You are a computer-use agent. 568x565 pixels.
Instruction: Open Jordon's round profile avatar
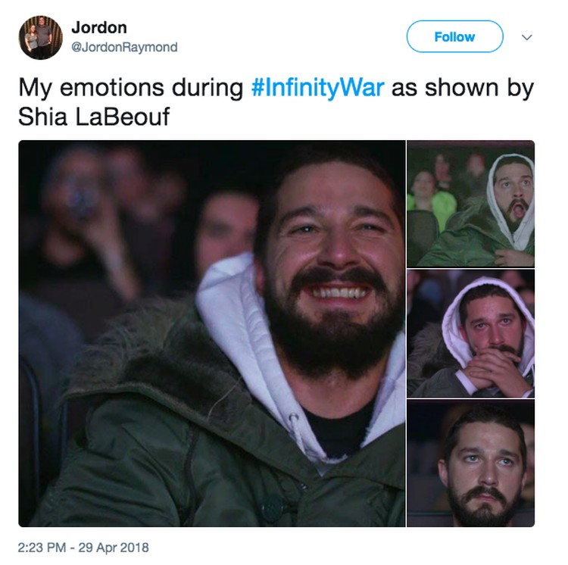[41, 37]
